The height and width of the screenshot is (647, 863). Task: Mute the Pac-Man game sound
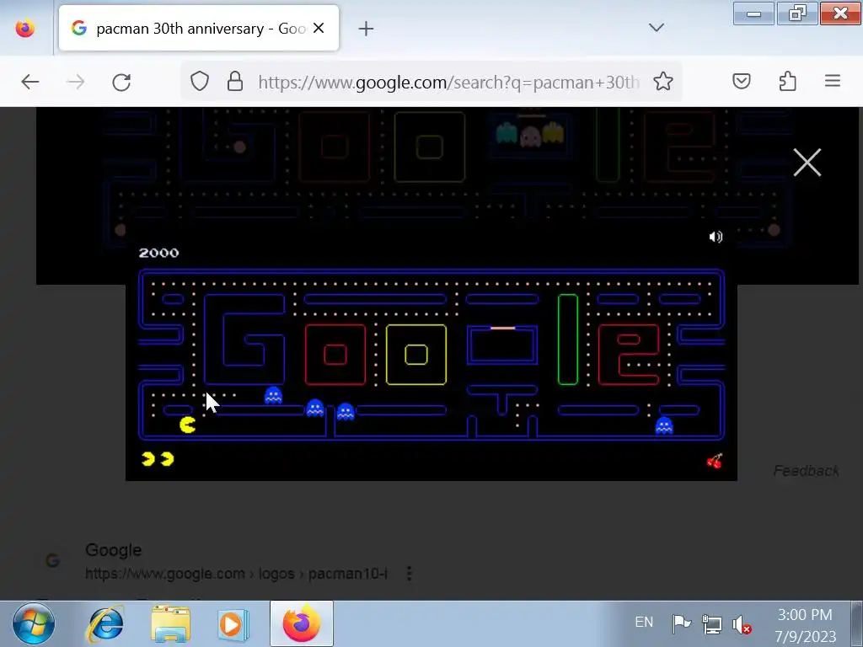click(x=716, y=237)
